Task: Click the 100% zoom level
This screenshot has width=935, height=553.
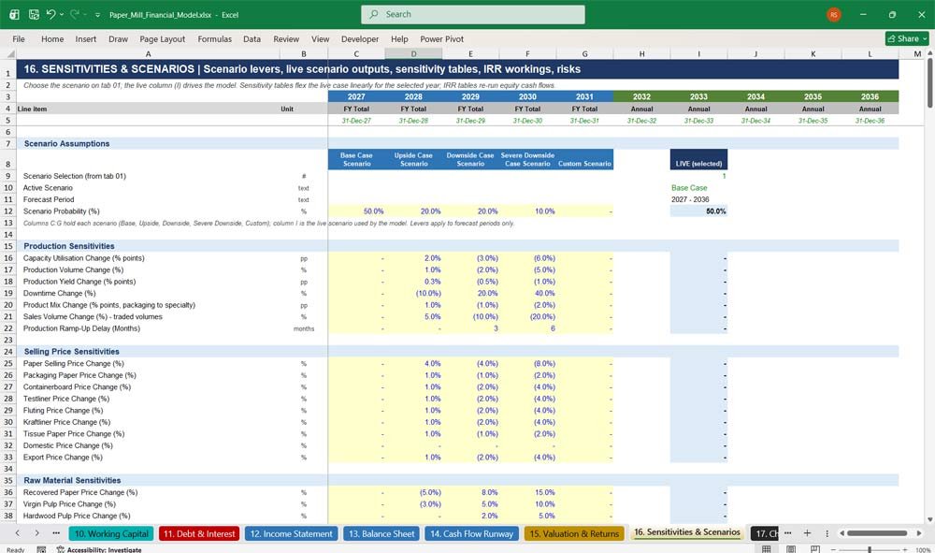Action: click(x=923, y=549)
